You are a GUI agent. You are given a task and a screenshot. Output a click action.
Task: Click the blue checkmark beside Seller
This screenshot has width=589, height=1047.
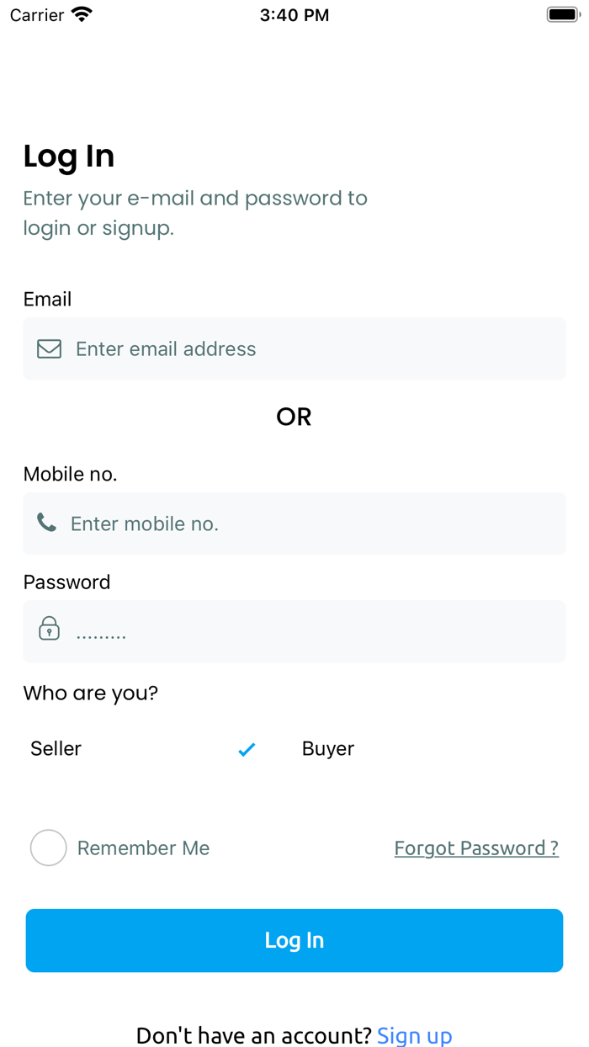tap(247, 748)
